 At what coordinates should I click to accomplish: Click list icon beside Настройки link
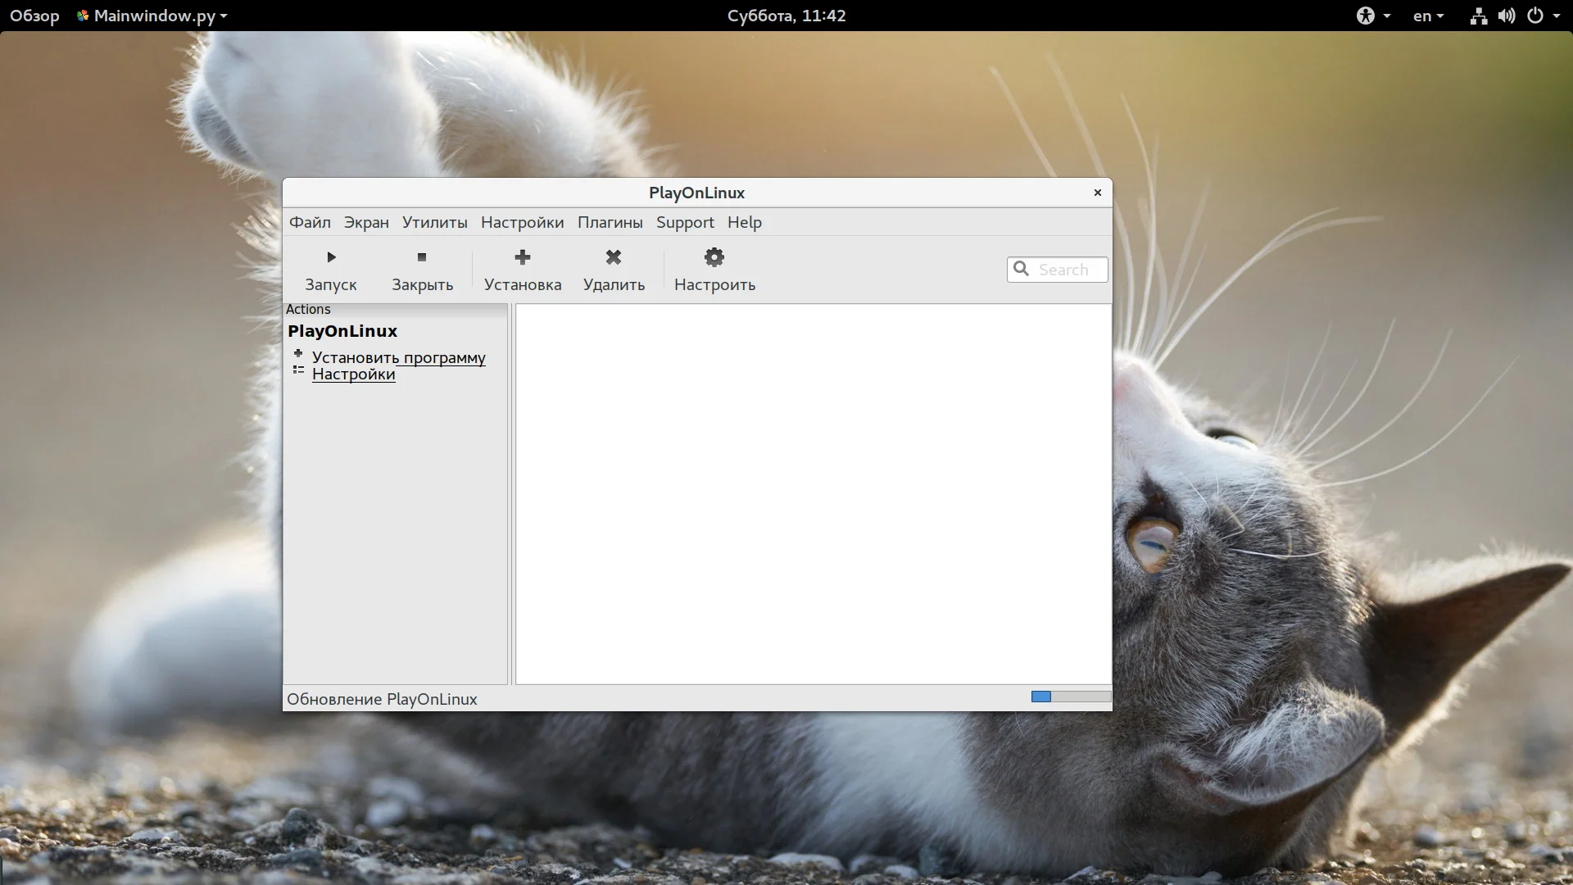298,370
